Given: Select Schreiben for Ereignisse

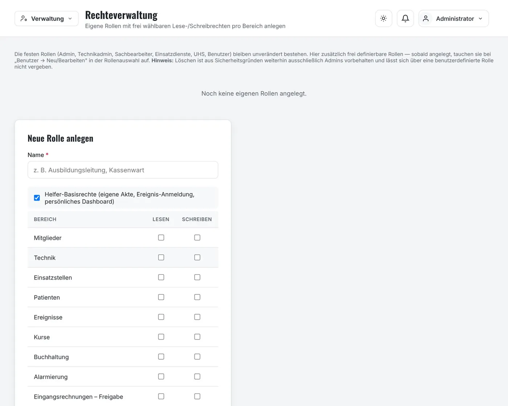Looking at the screenshot, I should point(197,317).
